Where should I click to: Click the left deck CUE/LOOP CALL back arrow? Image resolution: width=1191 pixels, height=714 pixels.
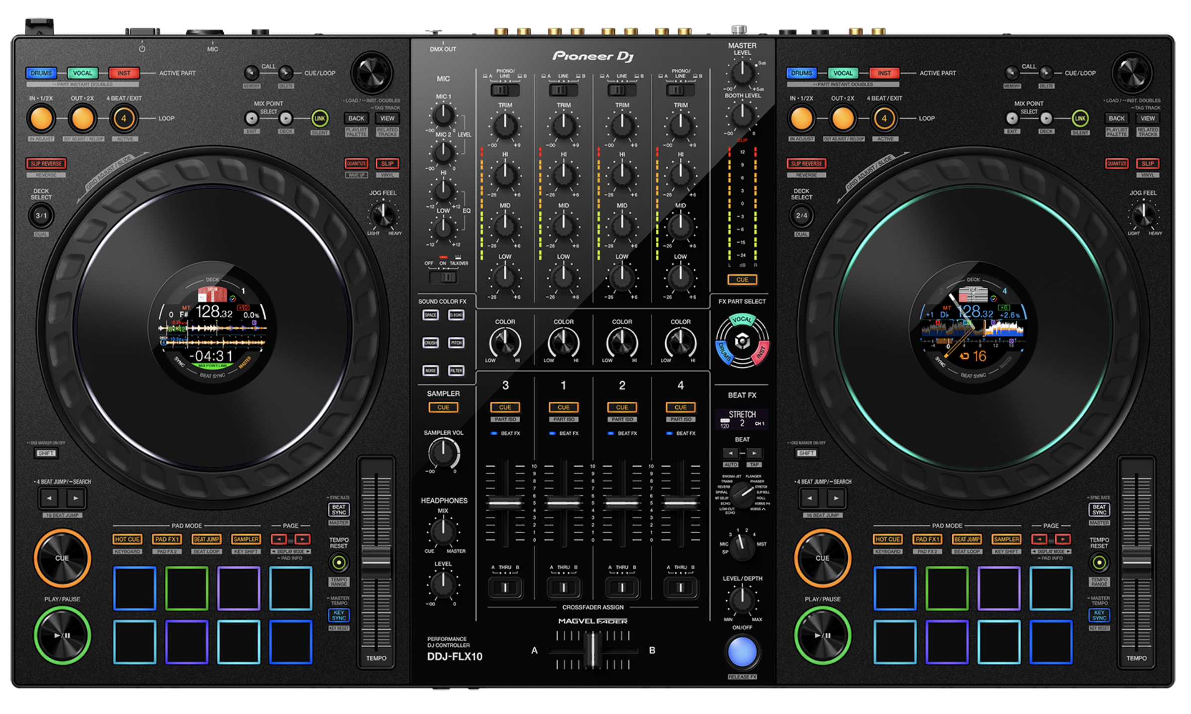pyautogui.click(x=252, y=73)
